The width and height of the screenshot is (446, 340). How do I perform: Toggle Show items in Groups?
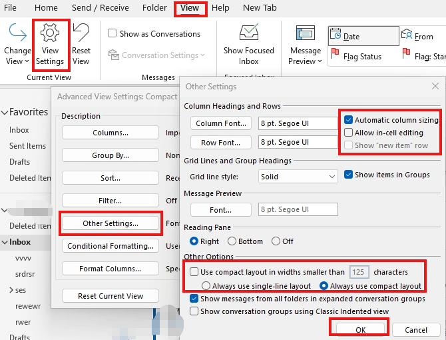[348, 174]
